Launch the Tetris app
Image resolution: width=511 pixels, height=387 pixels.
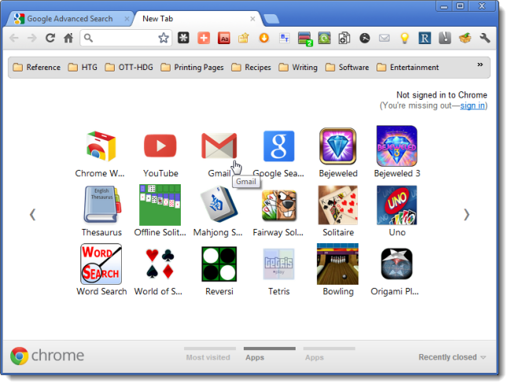tap(278, 264)
